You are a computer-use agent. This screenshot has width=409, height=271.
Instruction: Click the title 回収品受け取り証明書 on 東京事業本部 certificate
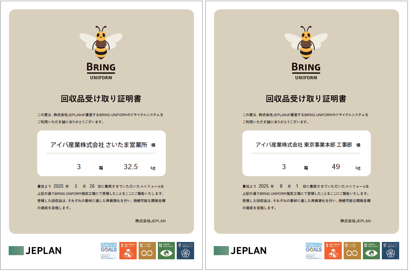306,99
